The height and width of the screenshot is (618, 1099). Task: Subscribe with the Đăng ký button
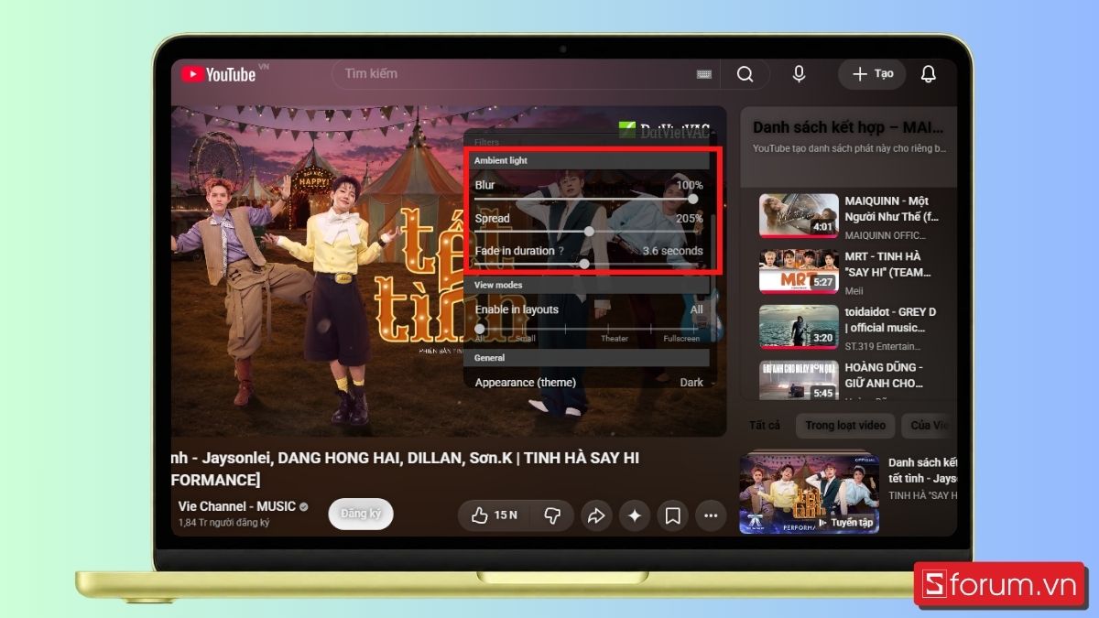(x=361, y=514)
